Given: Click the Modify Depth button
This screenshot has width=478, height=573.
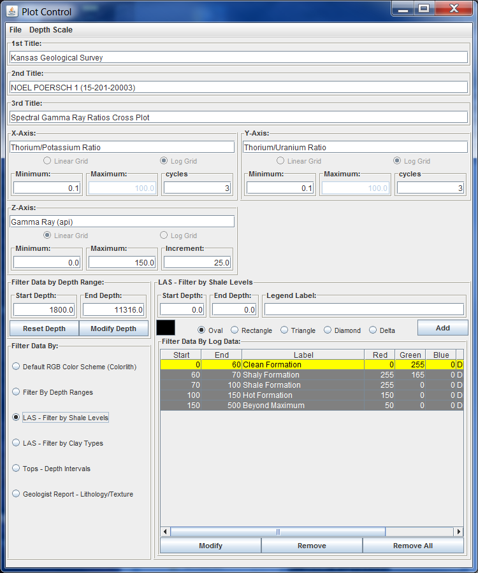Looking at the screenshot, I should click(x=113, y=329).
